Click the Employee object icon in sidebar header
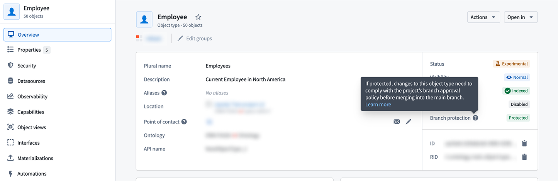This screenshot has height=181, width=558. [12, 12]
